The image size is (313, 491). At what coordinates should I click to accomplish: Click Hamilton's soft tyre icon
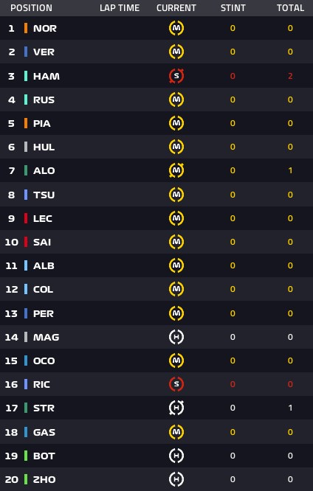click(176, 76)
